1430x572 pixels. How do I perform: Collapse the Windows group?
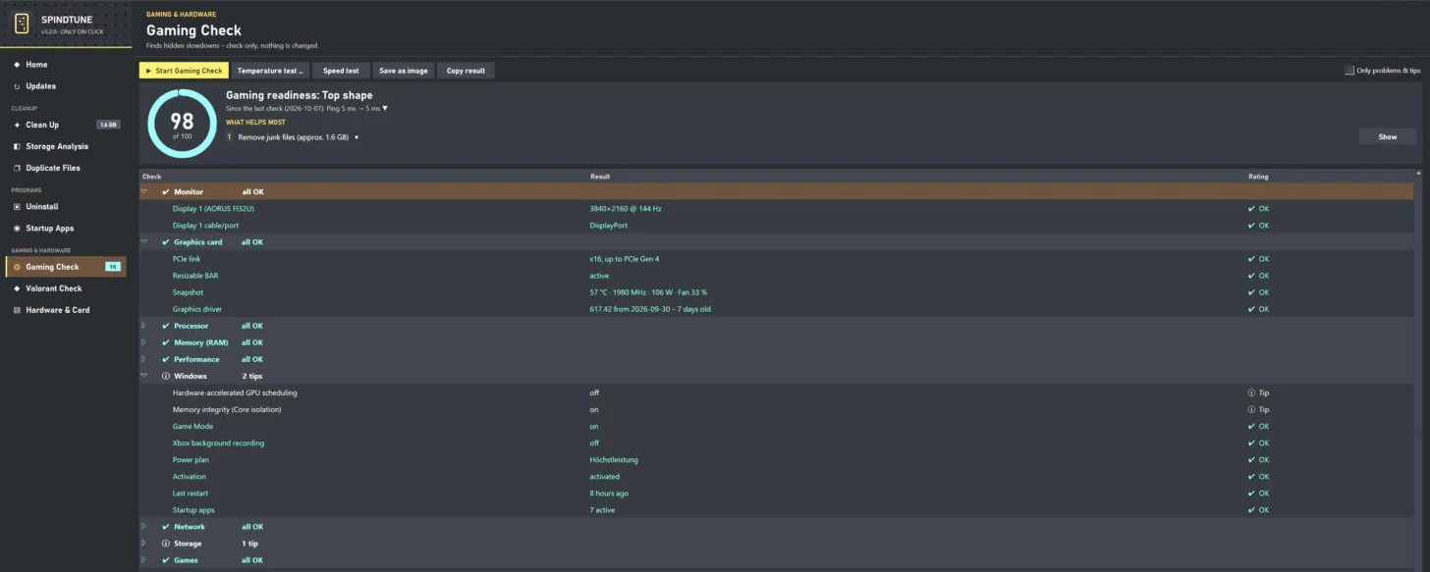click(x=143, y=376)
